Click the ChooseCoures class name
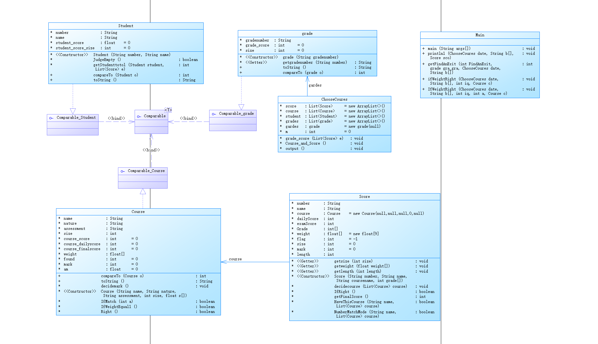598x344 pixels. pos(334,99)
